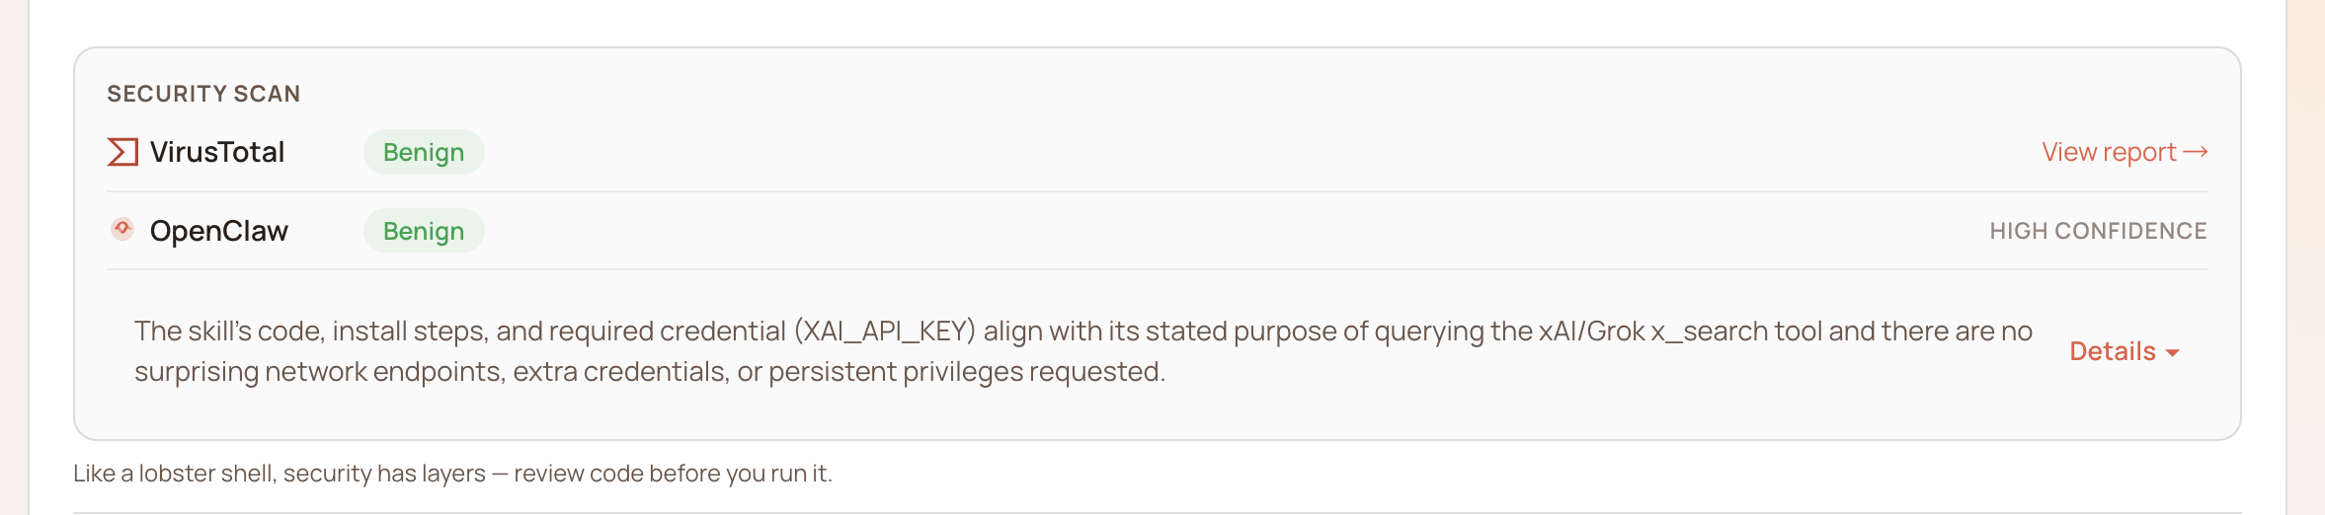Open the VirusTotal View report link
The width and height of the screenshot is (2325, 515).
[2110, 152]
